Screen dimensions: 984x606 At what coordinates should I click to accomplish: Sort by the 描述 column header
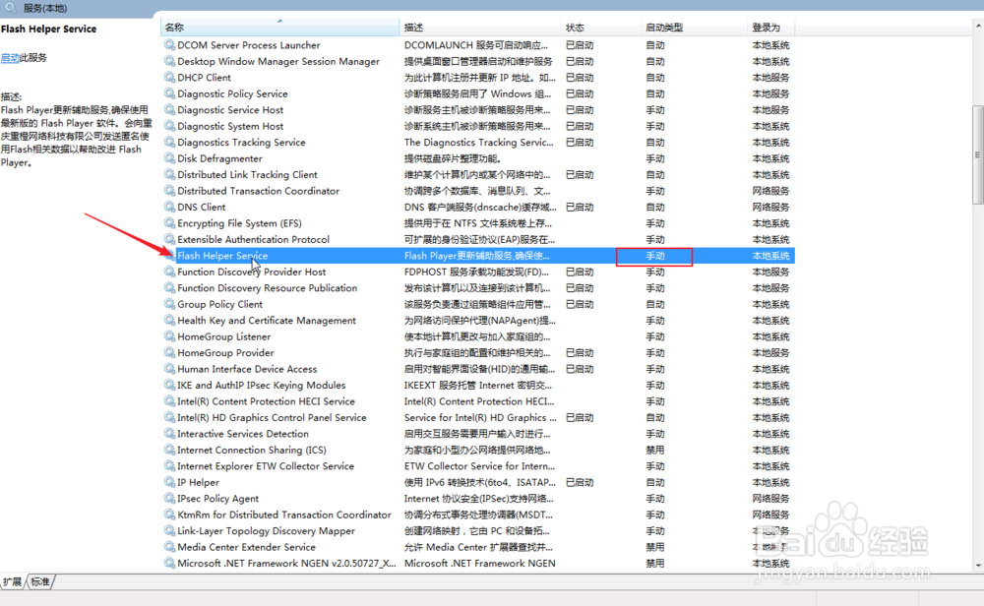(x=479, y=28)
